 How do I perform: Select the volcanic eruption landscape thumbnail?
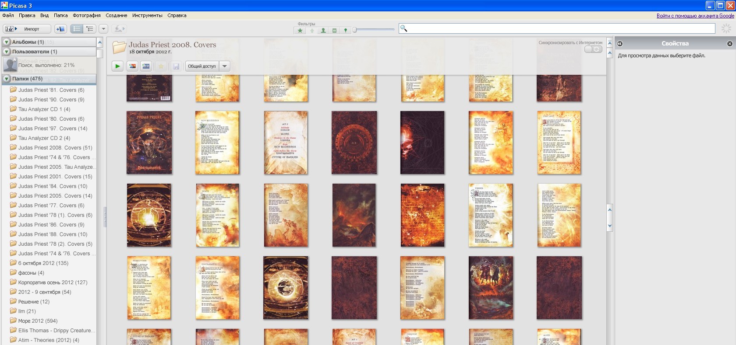tap(354, 215)
